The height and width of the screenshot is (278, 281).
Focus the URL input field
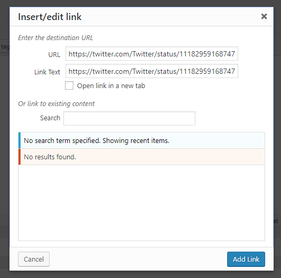152,54
